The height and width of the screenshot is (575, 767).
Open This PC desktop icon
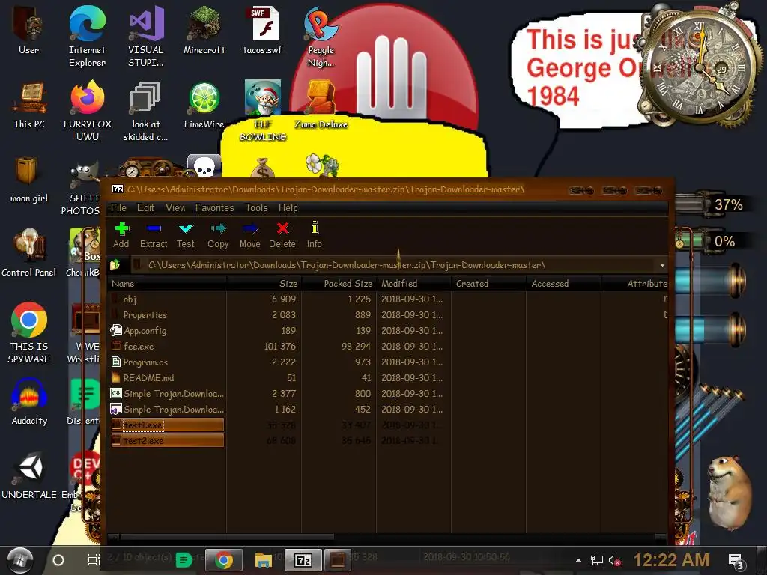pyautogui.click(x=29, y=105)
